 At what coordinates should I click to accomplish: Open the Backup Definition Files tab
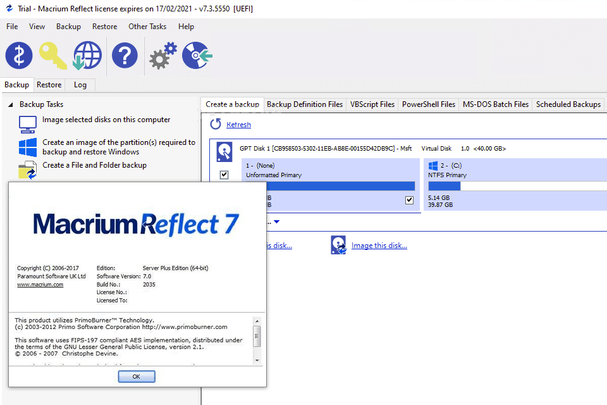[x=305, y=104]
